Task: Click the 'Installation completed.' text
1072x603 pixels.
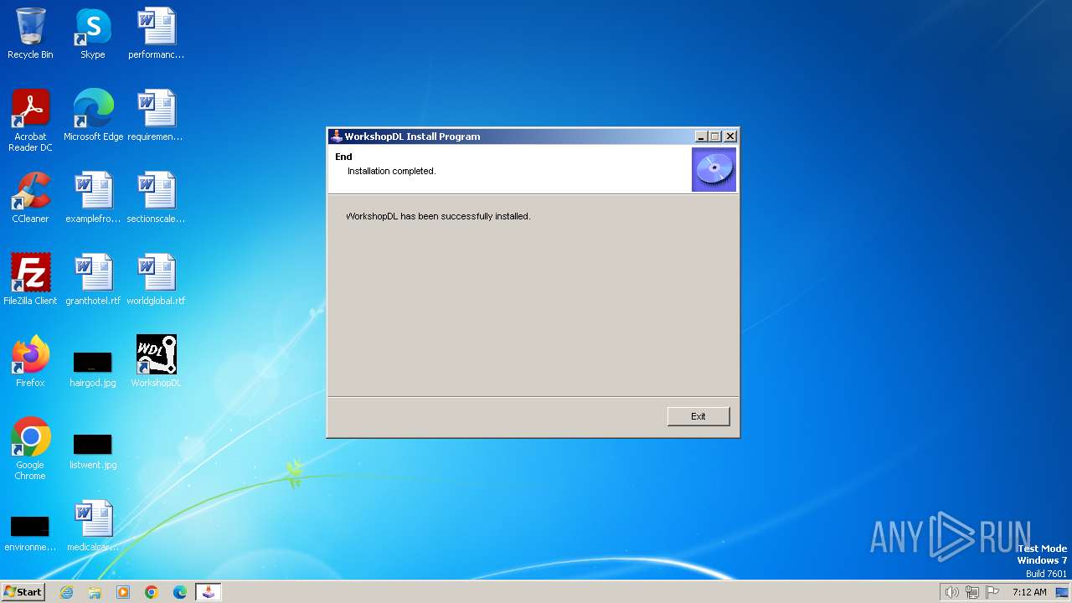Action: [392, 171]
